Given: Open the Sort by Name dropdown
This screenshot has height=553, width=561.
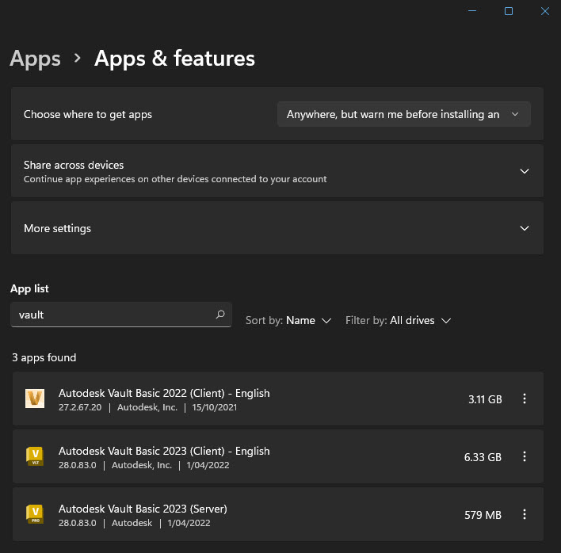Looking at the screenshot, I should click(288, 320).
